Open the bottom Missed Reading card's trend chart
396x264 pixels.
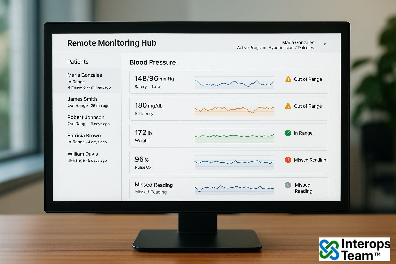coord(234,189)
